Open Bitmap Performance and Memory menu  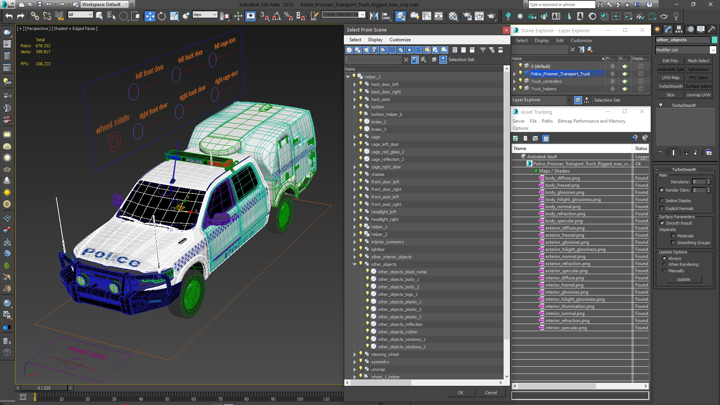[x=591, y=121]
